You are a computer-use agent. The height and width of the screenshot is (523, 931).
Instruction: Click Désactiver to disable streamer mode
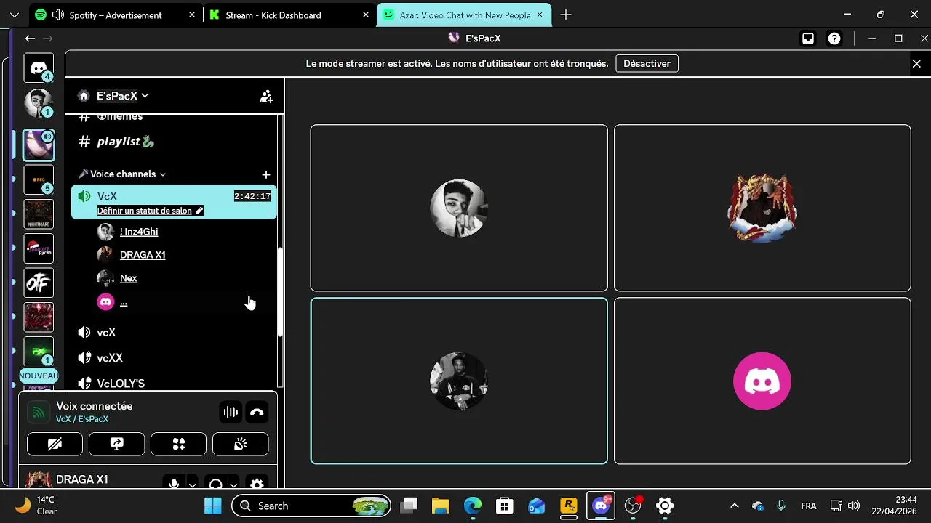(647, 63)
